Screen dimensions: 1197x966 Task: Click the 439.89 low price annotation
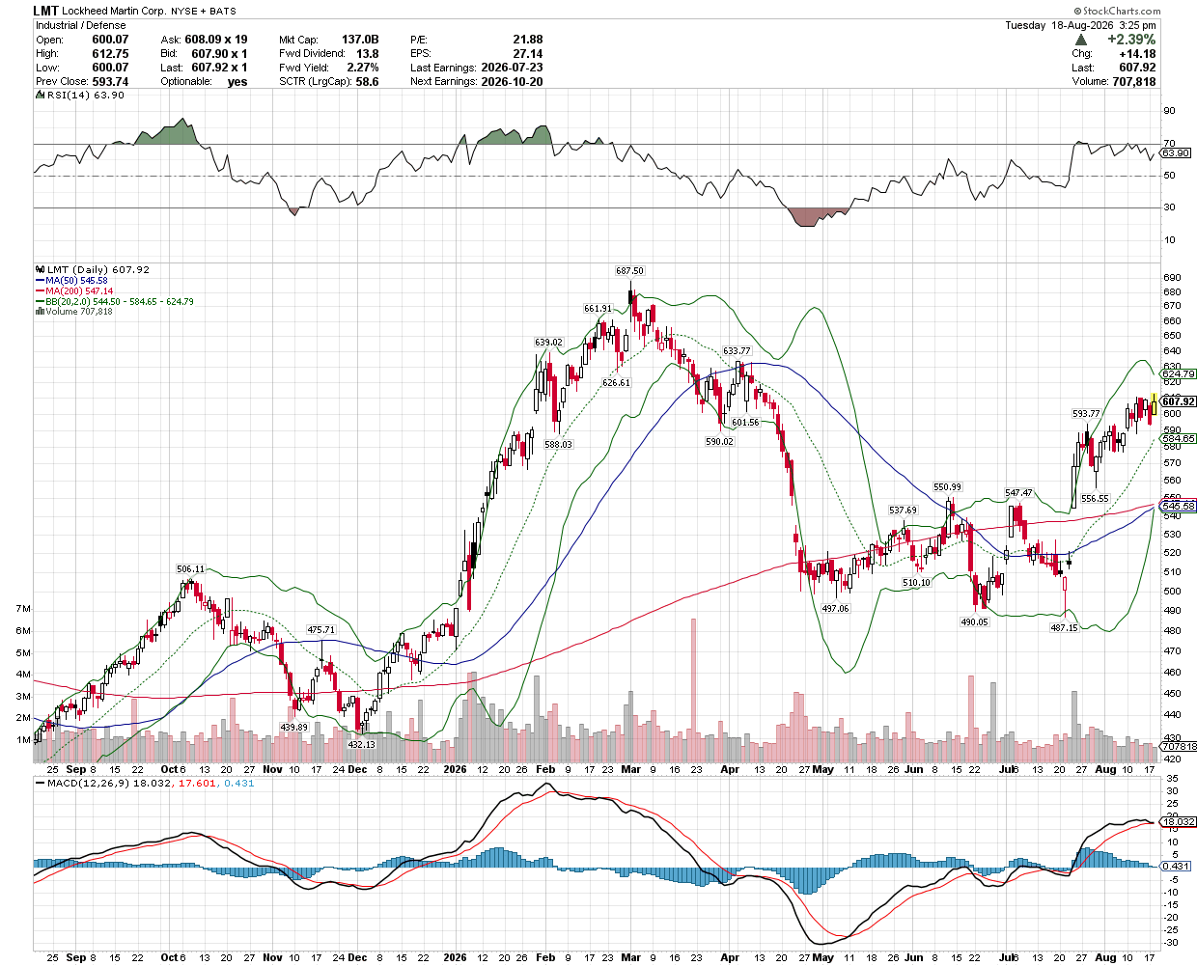click(293, 728)
